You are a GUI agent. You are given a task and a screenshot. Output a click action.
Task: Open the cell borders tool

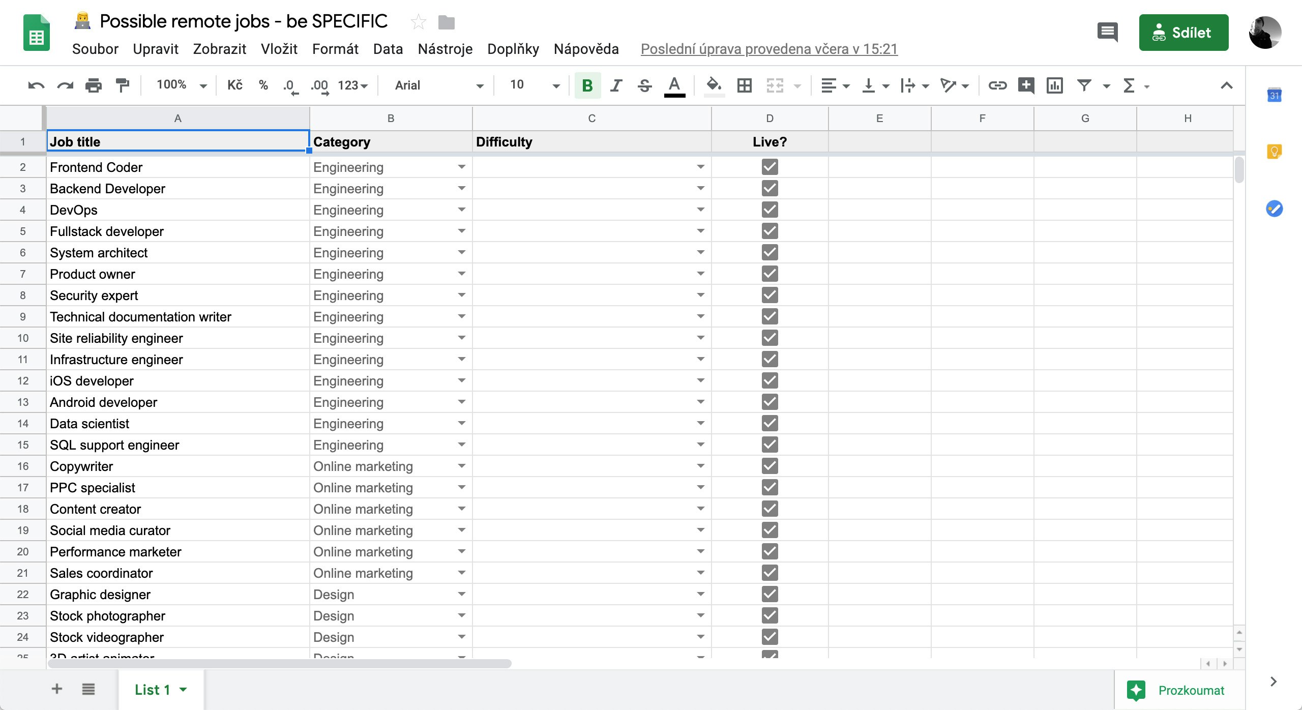pos(744,85)
